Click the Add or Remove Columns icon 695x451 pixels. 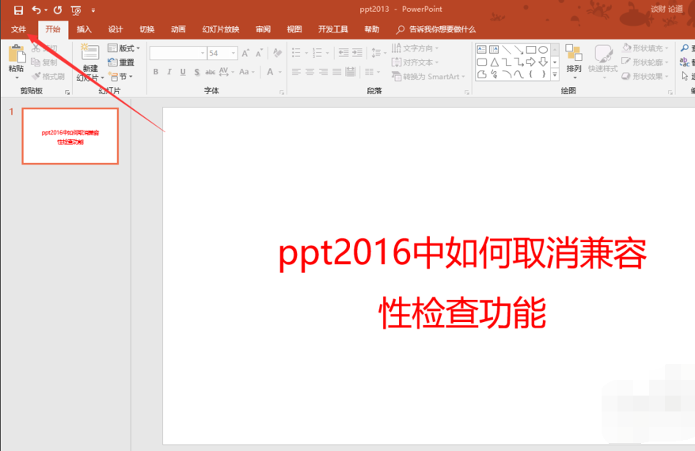pos(369,72)
